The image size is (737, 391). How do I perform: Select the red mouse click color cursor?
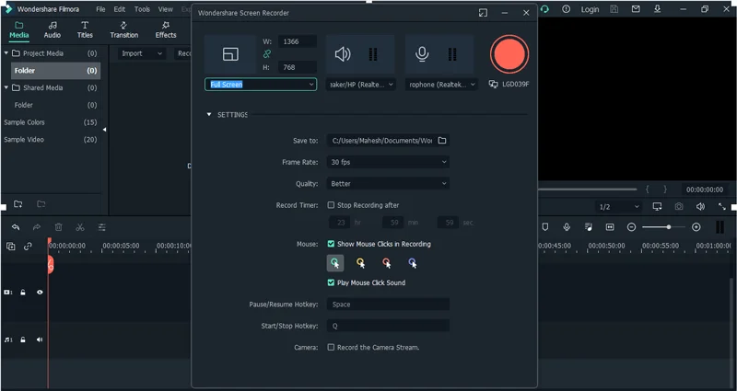click(x=387, y=263)
